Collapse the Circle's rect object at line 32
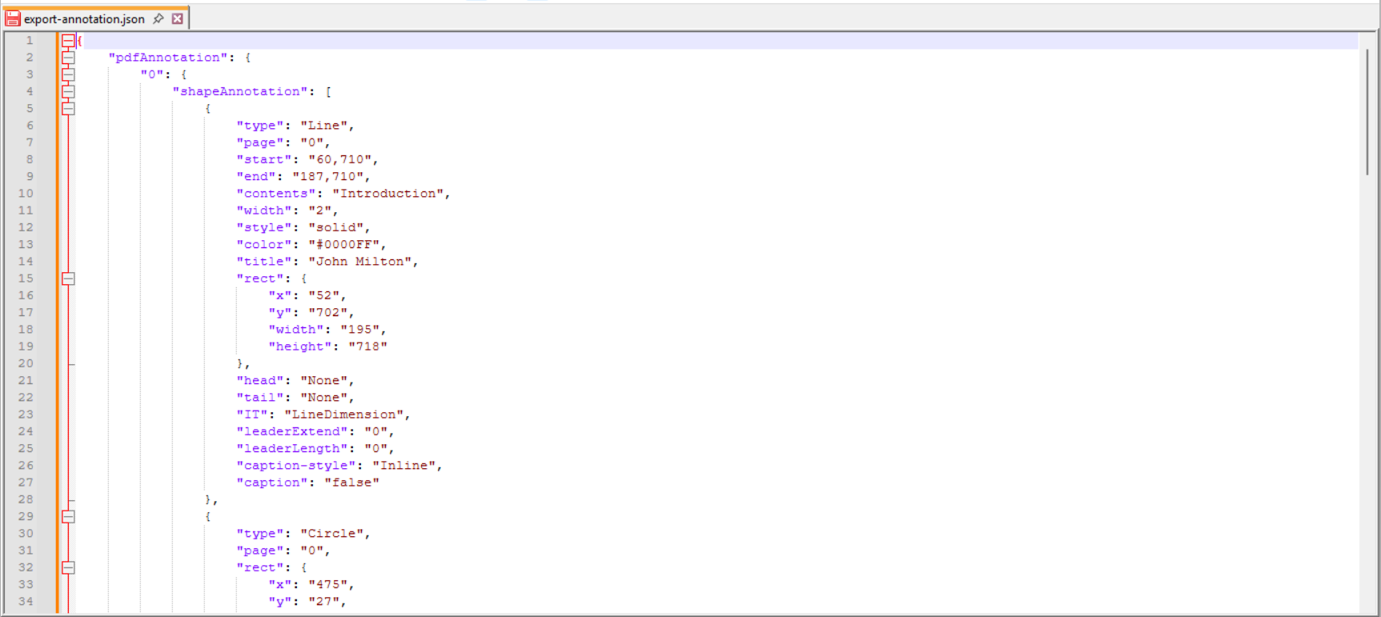 point(68,567)
